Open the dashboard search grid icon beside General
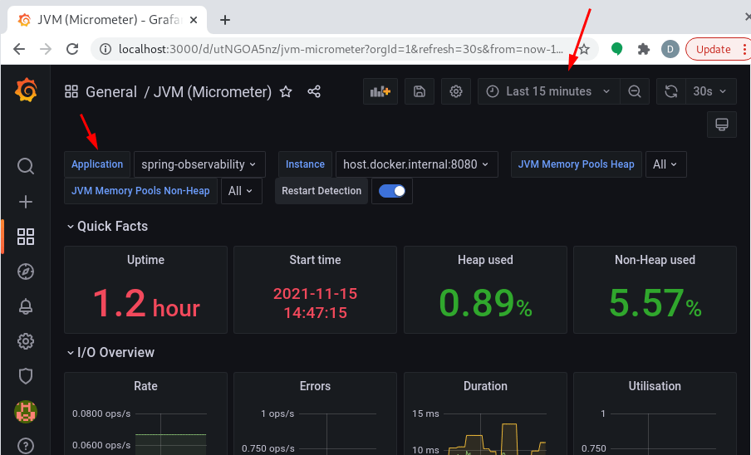The image size is (751, 455). click(71, 91)
